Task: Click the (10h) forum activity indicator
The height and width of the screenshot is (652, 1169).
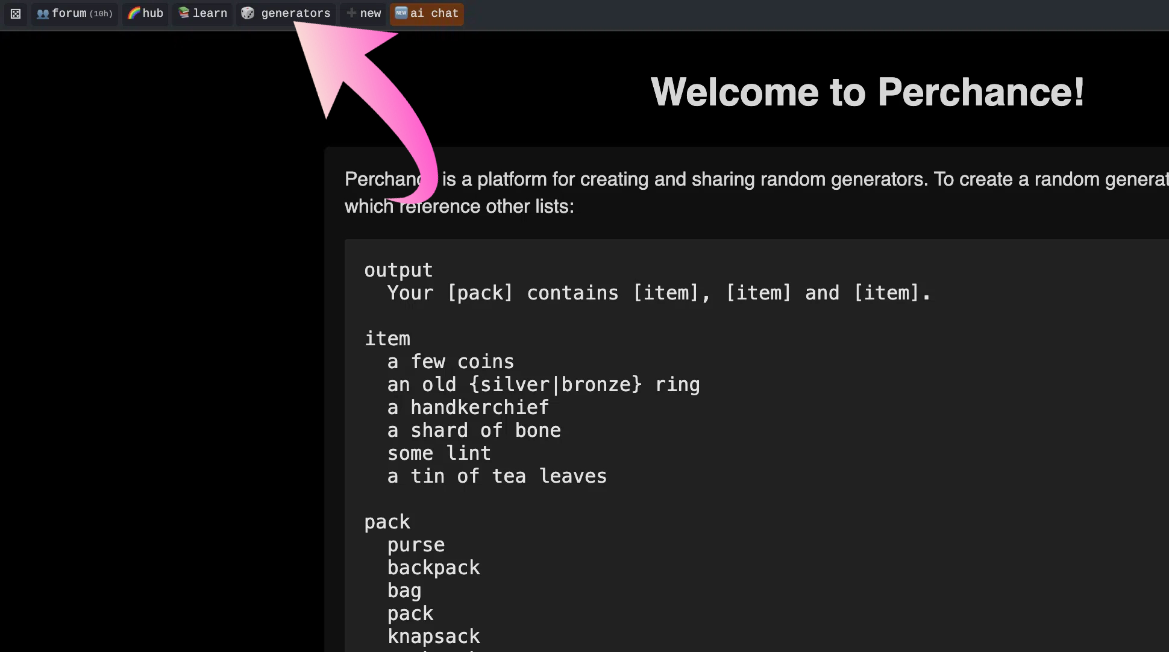Action: (x=101, y=14)
